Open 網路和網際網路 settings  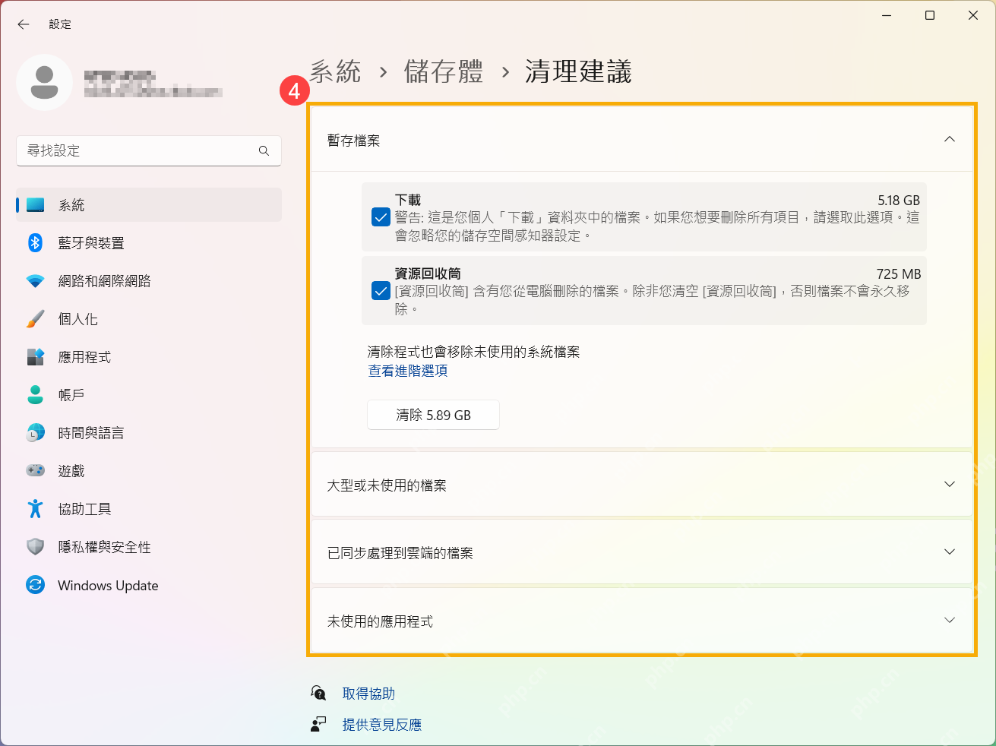(149, 281)
